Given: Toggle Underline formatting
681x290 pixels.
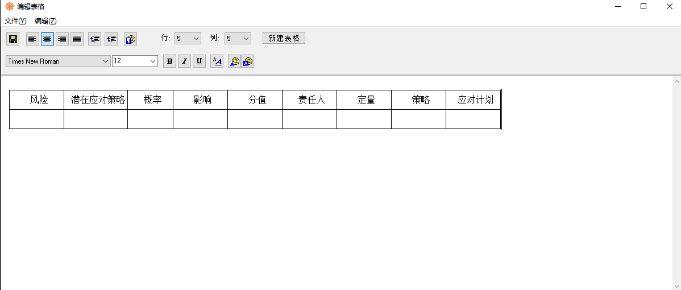Looking at the screenshot, I should point(199,61).
